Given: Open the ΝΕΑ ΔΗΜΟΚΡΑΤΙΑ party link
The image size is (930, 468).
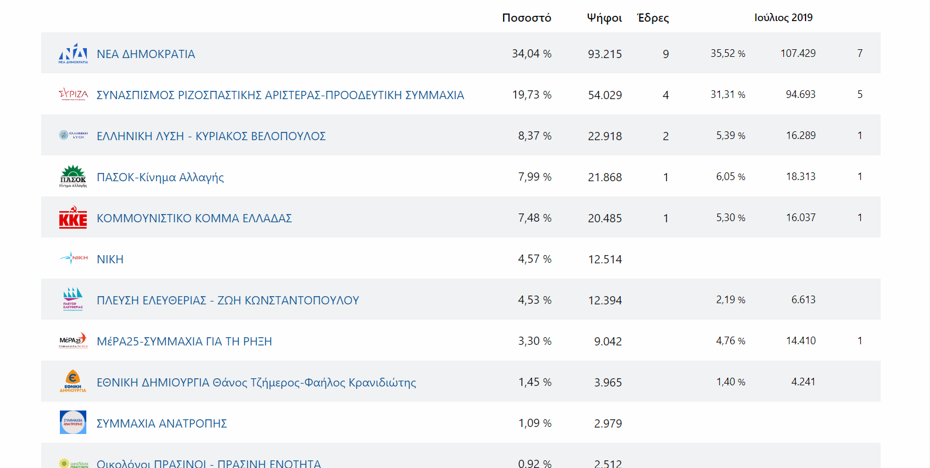Looking at the screenshot, I should (x=146, y=54).
